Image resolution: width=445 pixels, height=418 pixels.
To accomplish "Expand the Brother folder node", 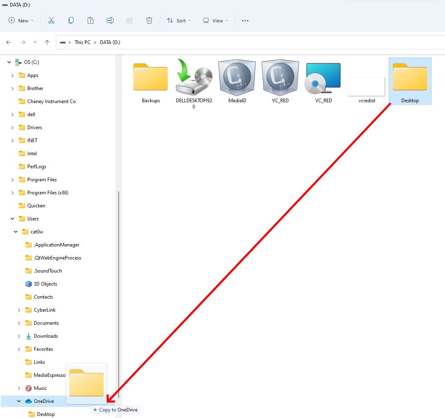I will click(x=12, y=88).
